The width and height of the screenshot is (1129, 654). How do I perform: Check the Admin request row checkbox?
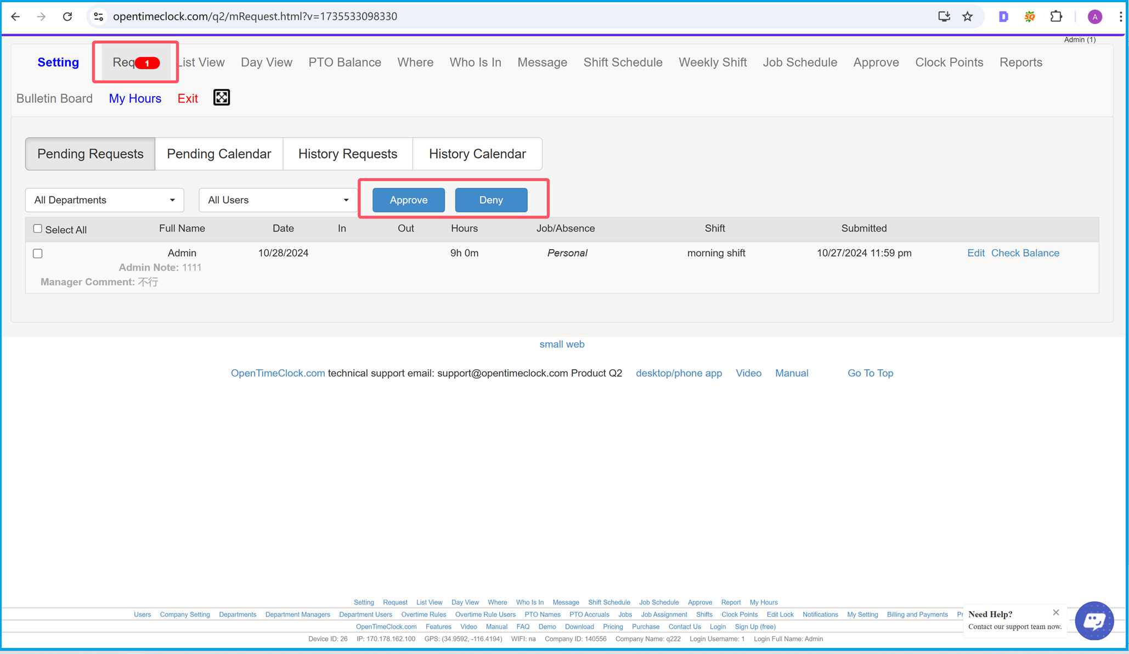(x=38, y=253)
